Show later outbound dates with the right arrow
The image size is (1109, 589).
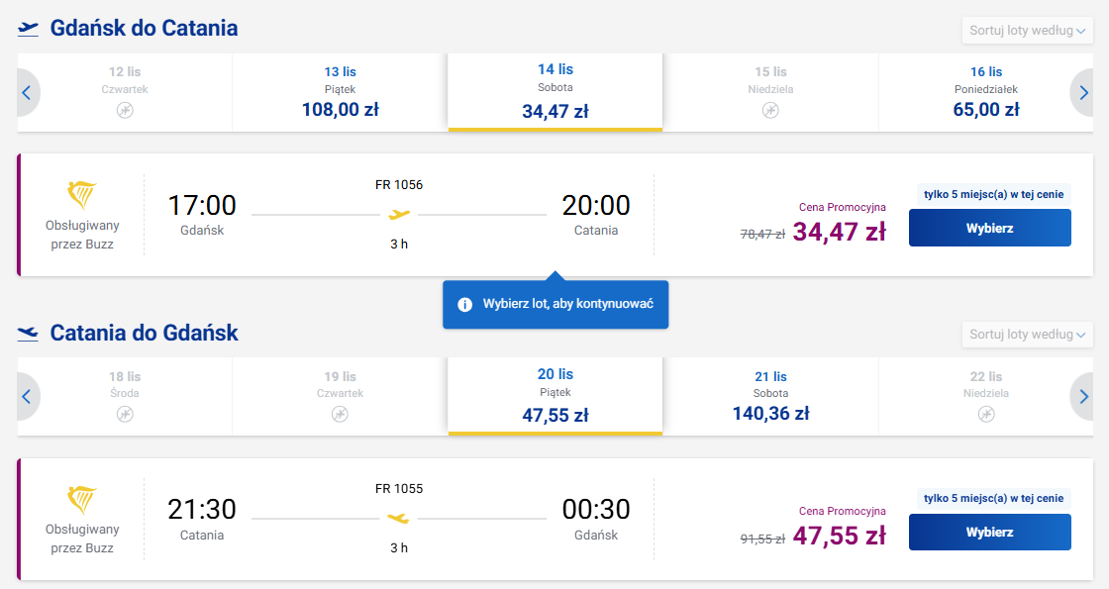click(x=1083, y=93)
